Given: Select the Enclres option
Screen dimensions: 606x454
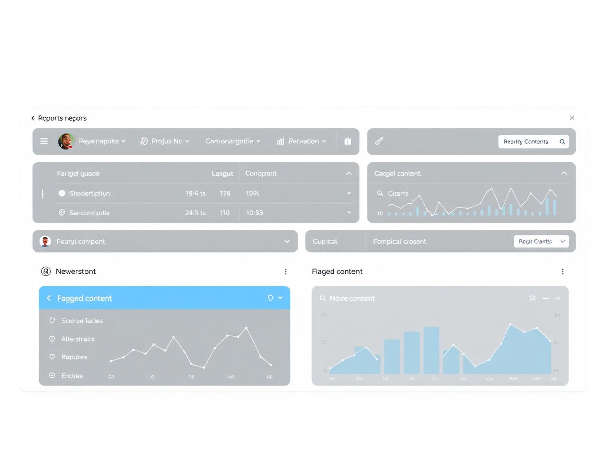Looking at the screenshot, I should (72, 376).
